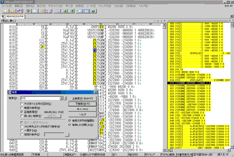Enable あいまい検索 checkbox
The width and height of the screenshot is (234, 157).
tap(22, 116)
